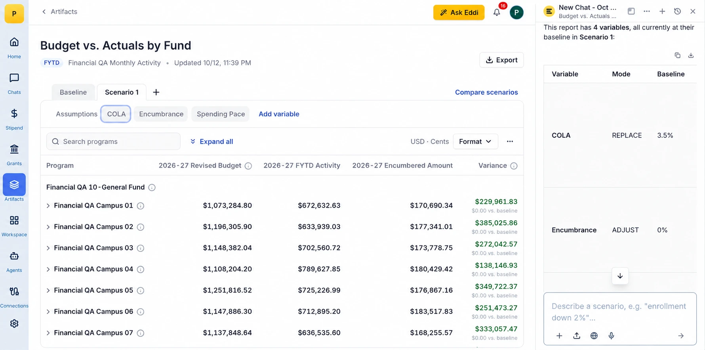Click the FYTD badge

[x=51, y=63]
